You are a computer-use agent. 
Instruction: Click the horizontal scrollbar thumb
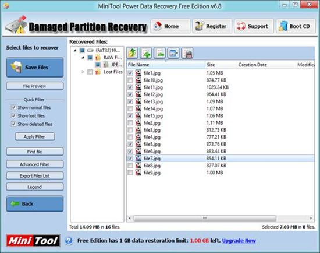point(205,218)
